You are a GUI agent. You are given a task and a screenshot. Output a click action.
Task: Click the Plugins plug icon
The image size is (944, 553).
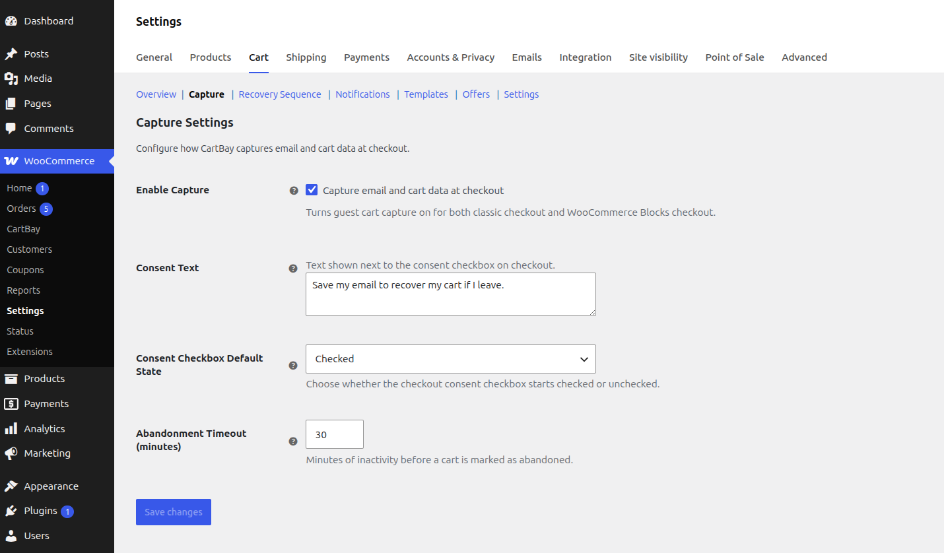point(11,511)
